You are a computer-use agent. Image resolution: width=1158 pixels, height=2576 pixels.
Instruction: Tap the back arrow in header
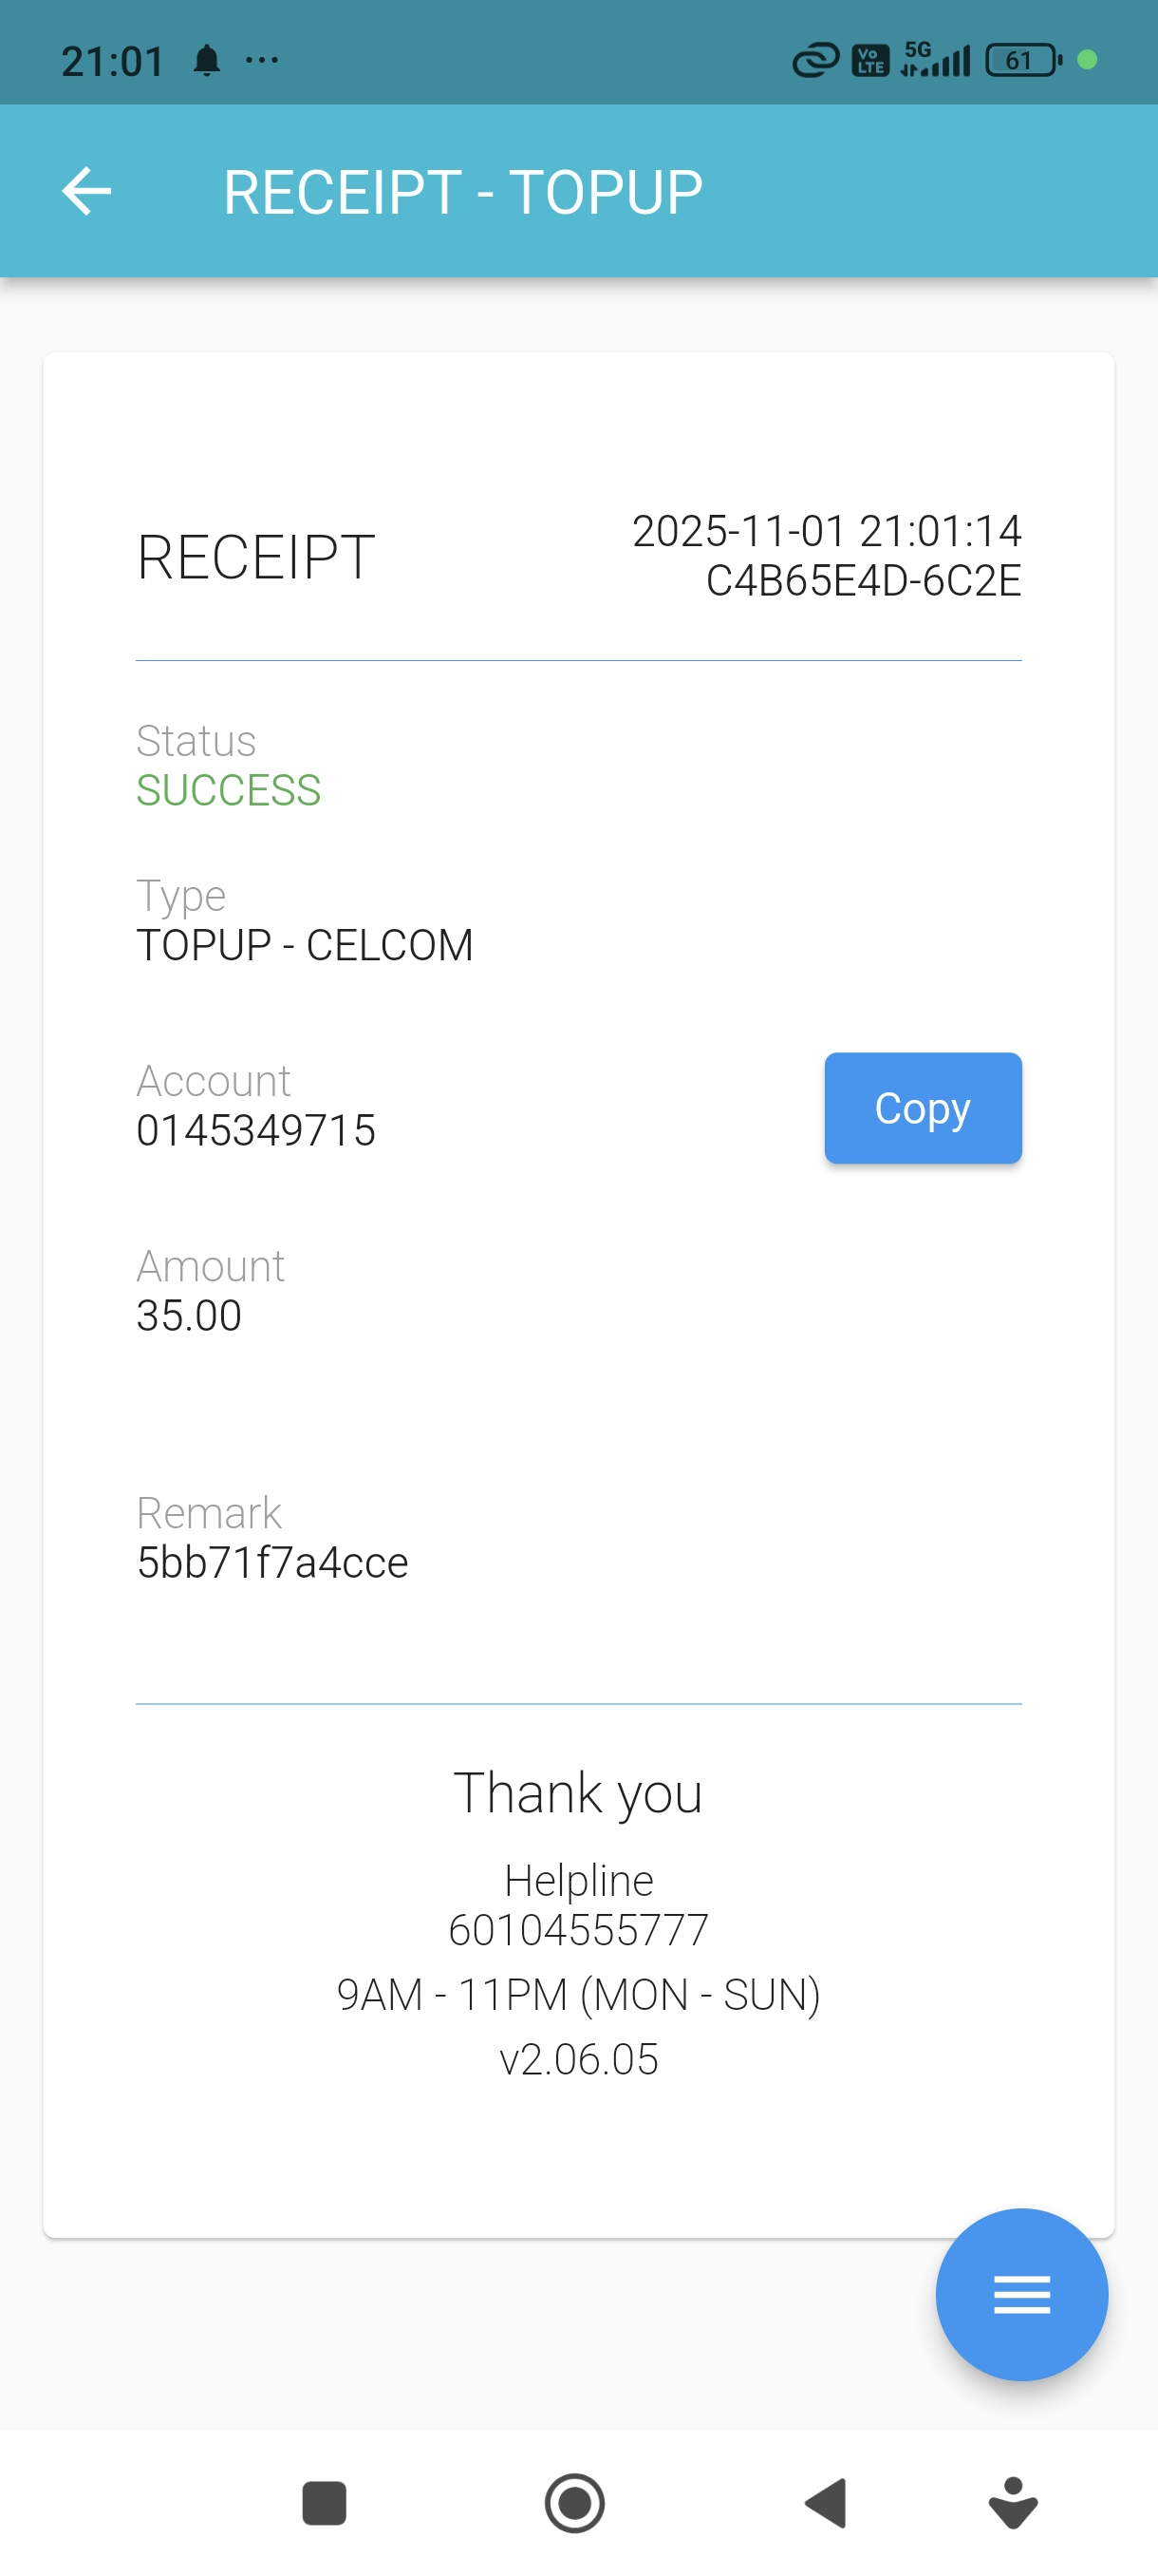tap(87, 191)
